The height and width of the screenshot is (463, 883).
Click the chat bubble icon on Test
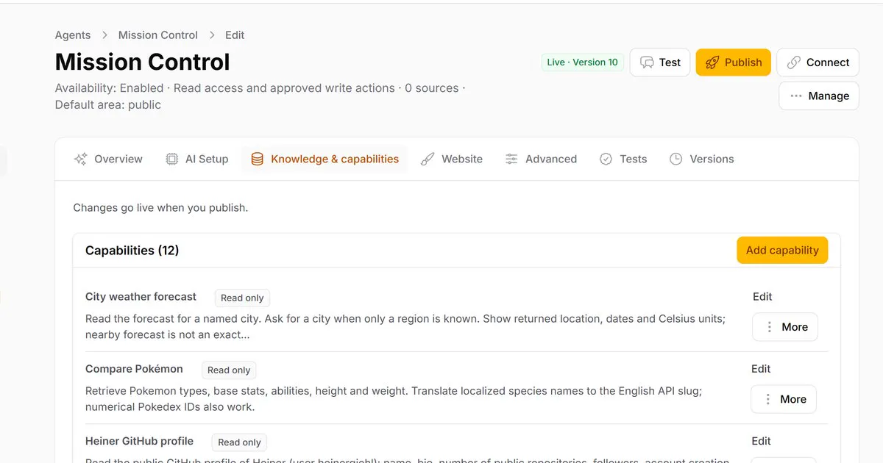coord(647,62)
